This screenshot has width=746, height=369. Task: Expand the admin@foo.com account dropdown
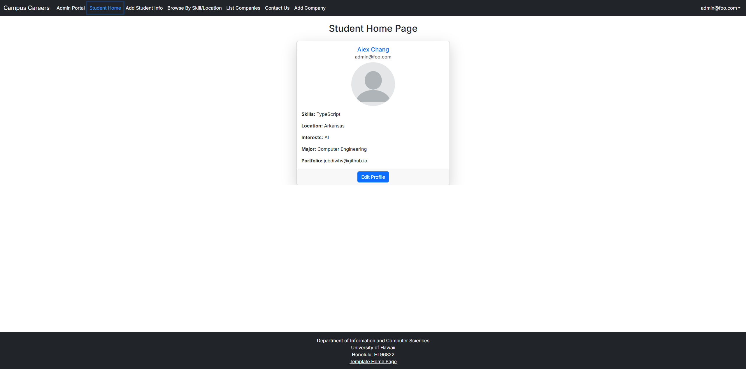coord(720,8)
